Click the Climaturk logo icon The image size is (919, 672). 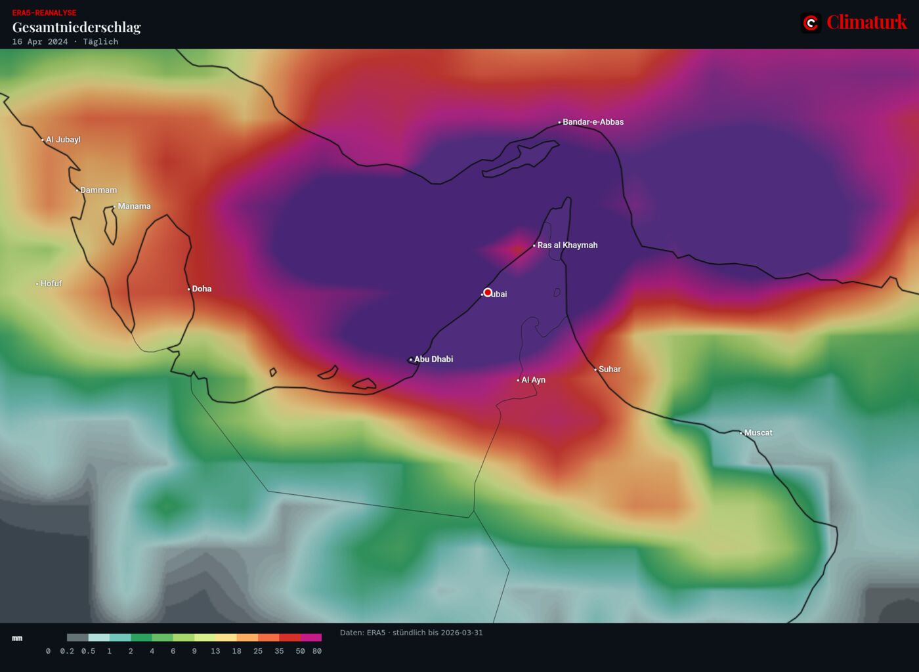[x=811, y=23]
